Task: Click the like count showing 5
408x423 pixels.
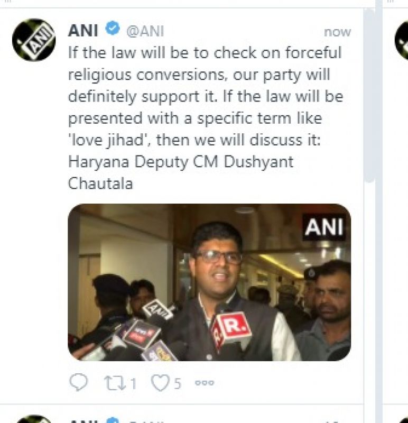Action: (177, 383)
